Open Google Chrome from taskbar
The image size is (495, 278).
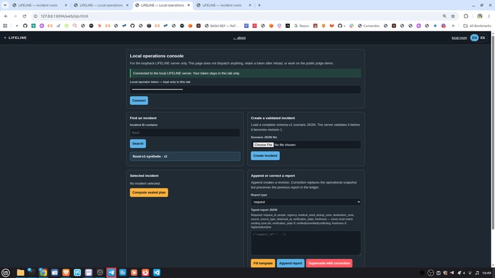(43, 272)
